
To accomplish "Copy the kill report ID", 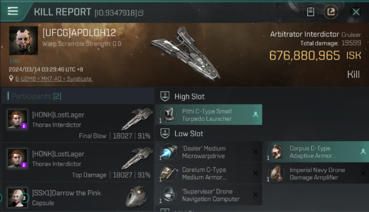I will tap(141, 13).
